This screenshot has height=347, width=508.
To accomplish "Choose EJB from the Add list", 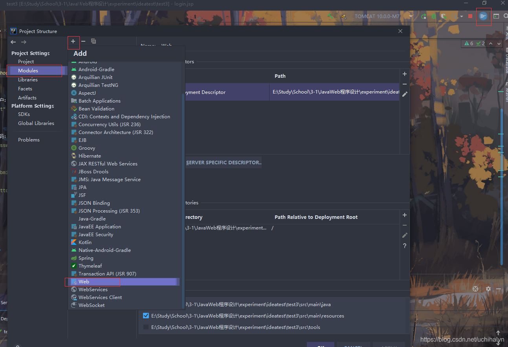I will click(124, 140).
